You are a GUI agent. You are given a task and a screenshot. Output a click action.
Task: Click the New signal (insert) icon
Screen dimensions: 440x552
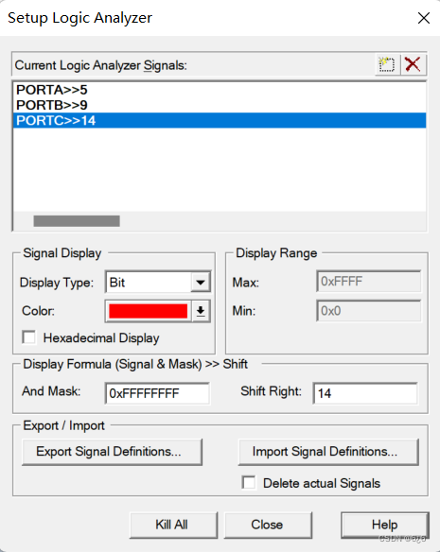[x=387, y=65]
